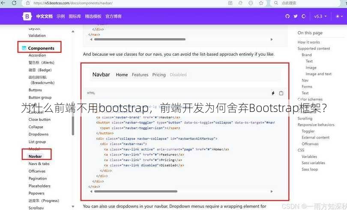The height and width of the screenshot is (210, 347).
Task: Open 示例 in the navbar
Action: point(60,16)
